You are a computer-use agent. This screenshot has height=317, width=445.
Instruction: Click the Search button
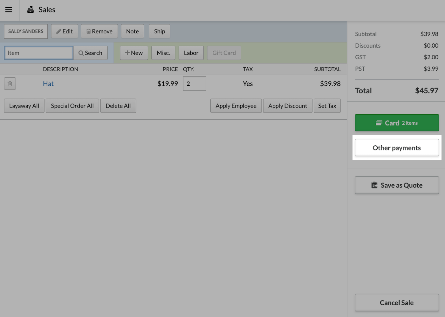91,53
